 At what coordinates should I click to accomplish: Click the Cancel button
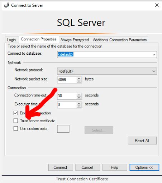point(87,167)
